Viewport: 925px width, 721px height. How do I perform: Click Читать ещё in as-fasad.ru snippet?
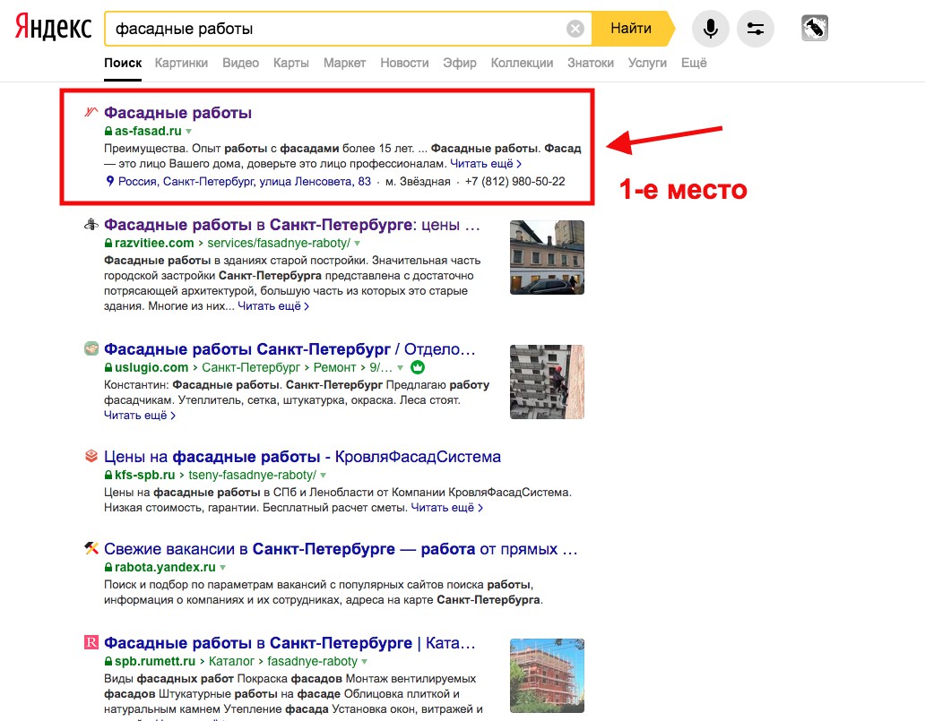[486, 163]
